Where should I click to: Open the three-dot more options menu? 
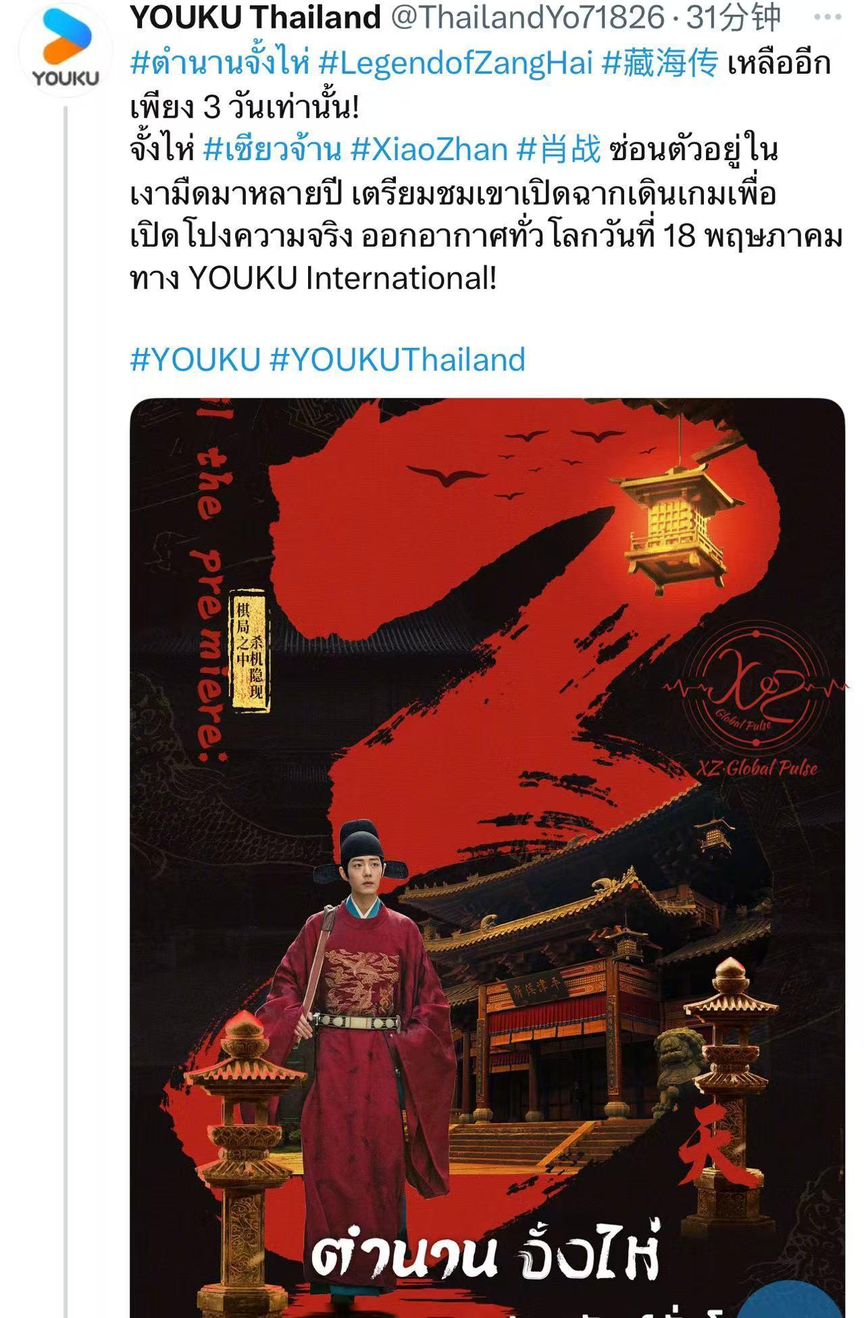(x=826, y=17)
